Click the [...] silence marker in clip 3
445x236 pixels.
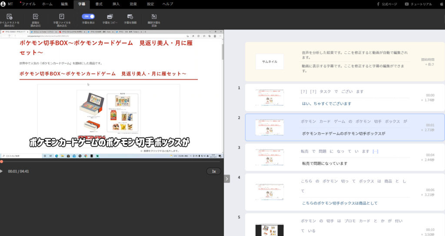[375, 151]
